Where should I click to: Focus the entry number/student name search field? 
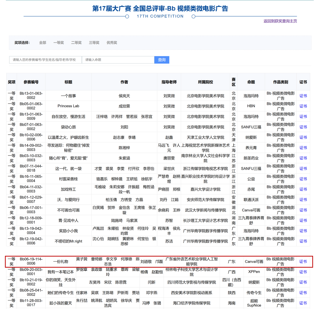tap(45, 60)
